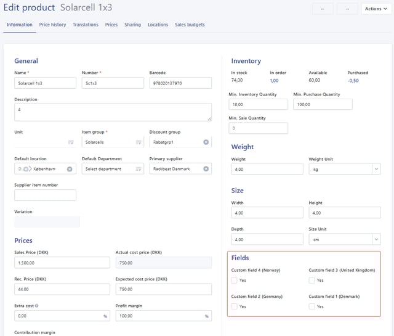Image resolution: width=394 pixels, height=336 pixels.
Task: Click the In order quantity link
Action: tap(274, 80)
